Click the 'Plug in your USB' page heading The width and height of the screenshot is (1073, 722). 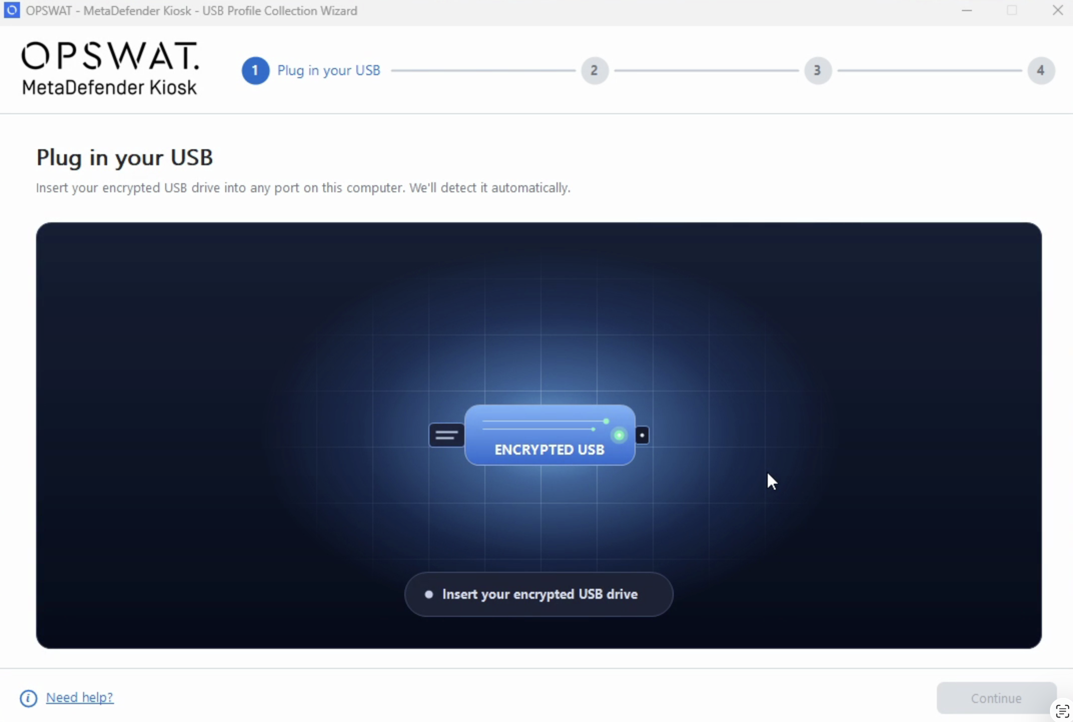125,158
